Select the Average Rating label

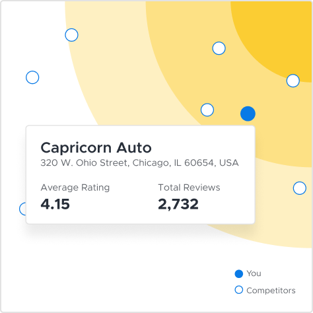(x=75, y=188)
